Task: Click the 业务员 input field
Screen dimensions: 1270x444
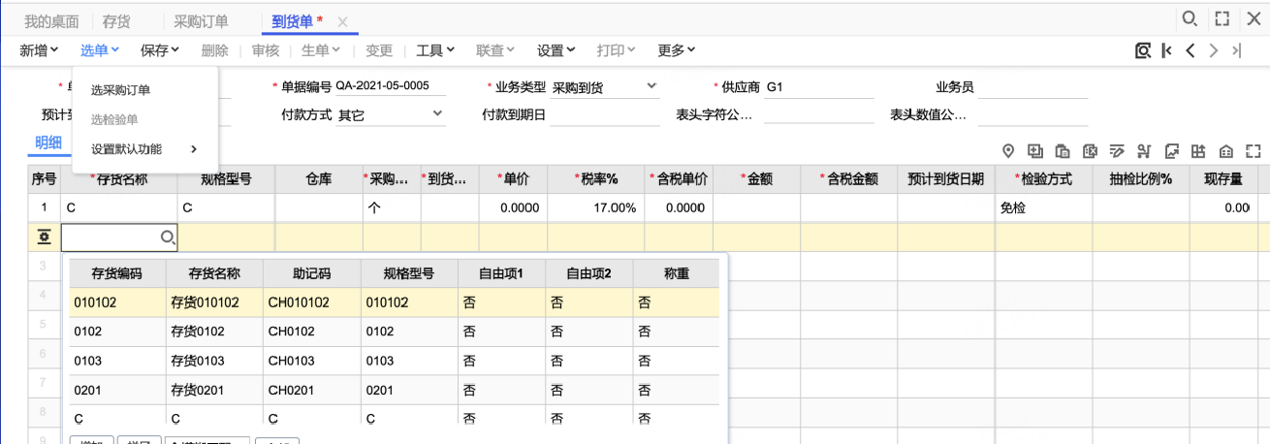Action: pyautogui.click(x=1032, y=86)
